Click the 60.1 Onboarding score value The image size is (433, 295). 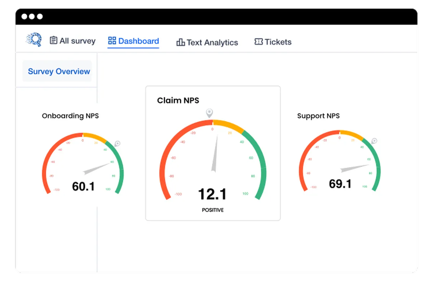pos(83,186)
